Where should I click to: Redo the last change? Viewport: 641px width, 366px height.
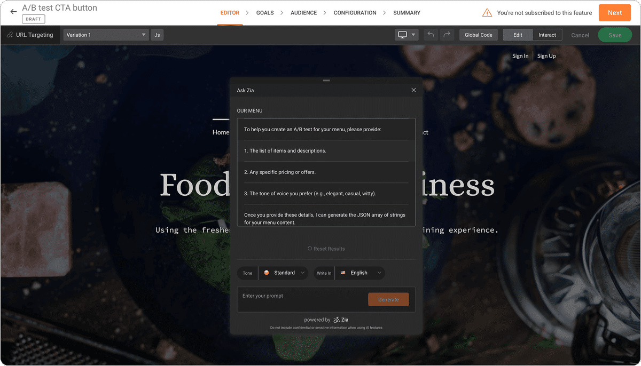447,35
